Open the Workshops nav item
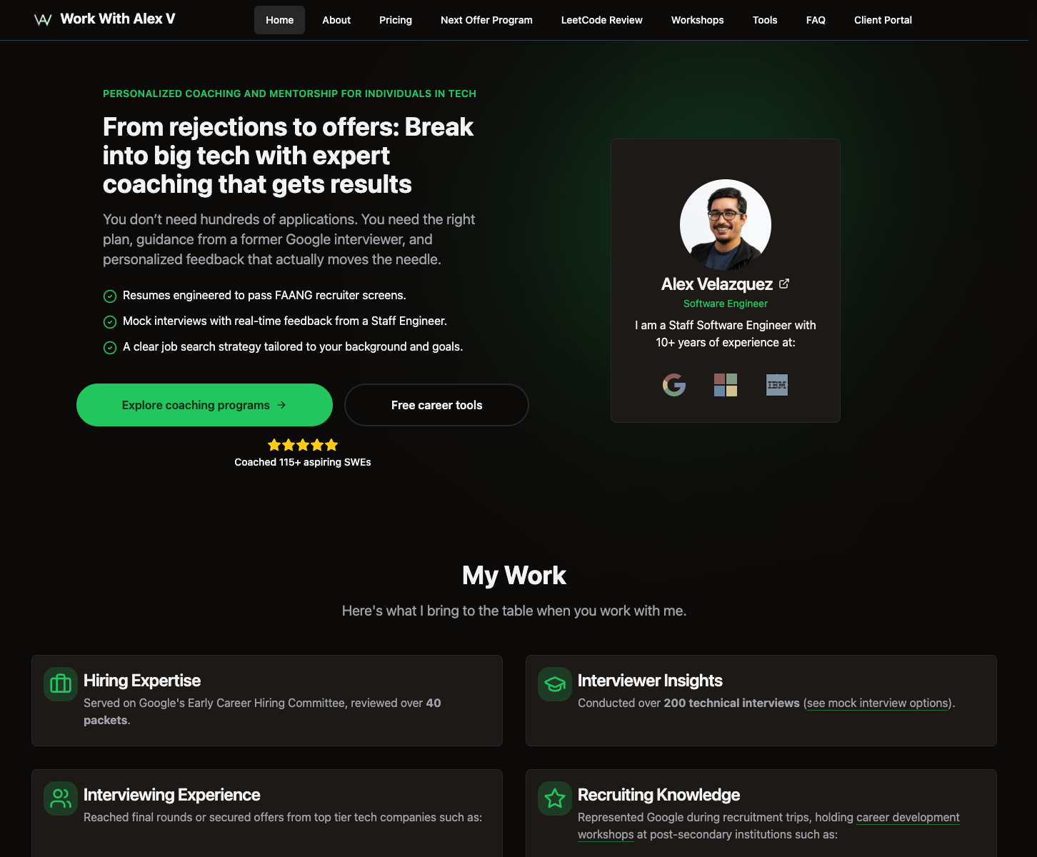The width and height of the screenshot is (1037, 857). pyautogui.click(x=697, y=20)
